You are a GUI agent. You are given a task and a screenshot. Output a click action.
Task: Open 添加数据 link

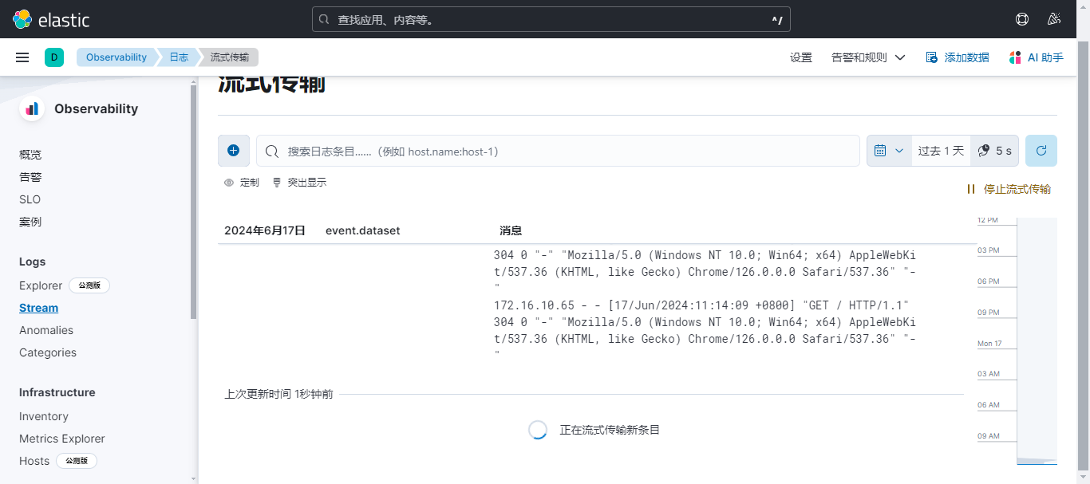958,57
